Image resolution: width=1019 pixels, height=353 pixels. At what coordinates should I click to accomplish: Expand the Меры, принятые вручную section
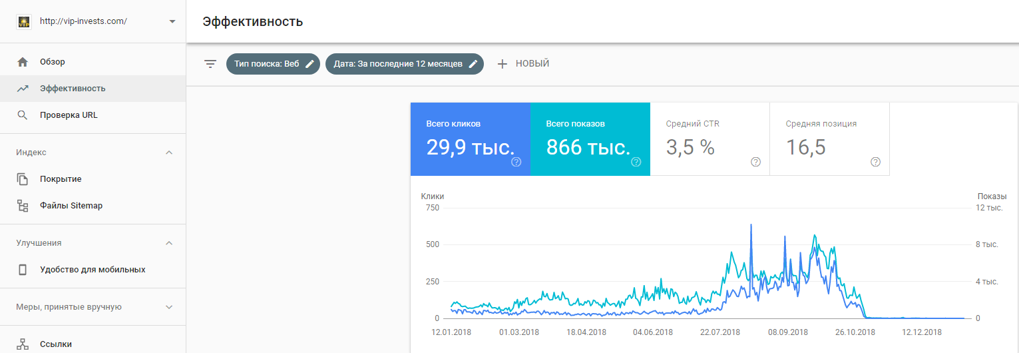[169, 307]
